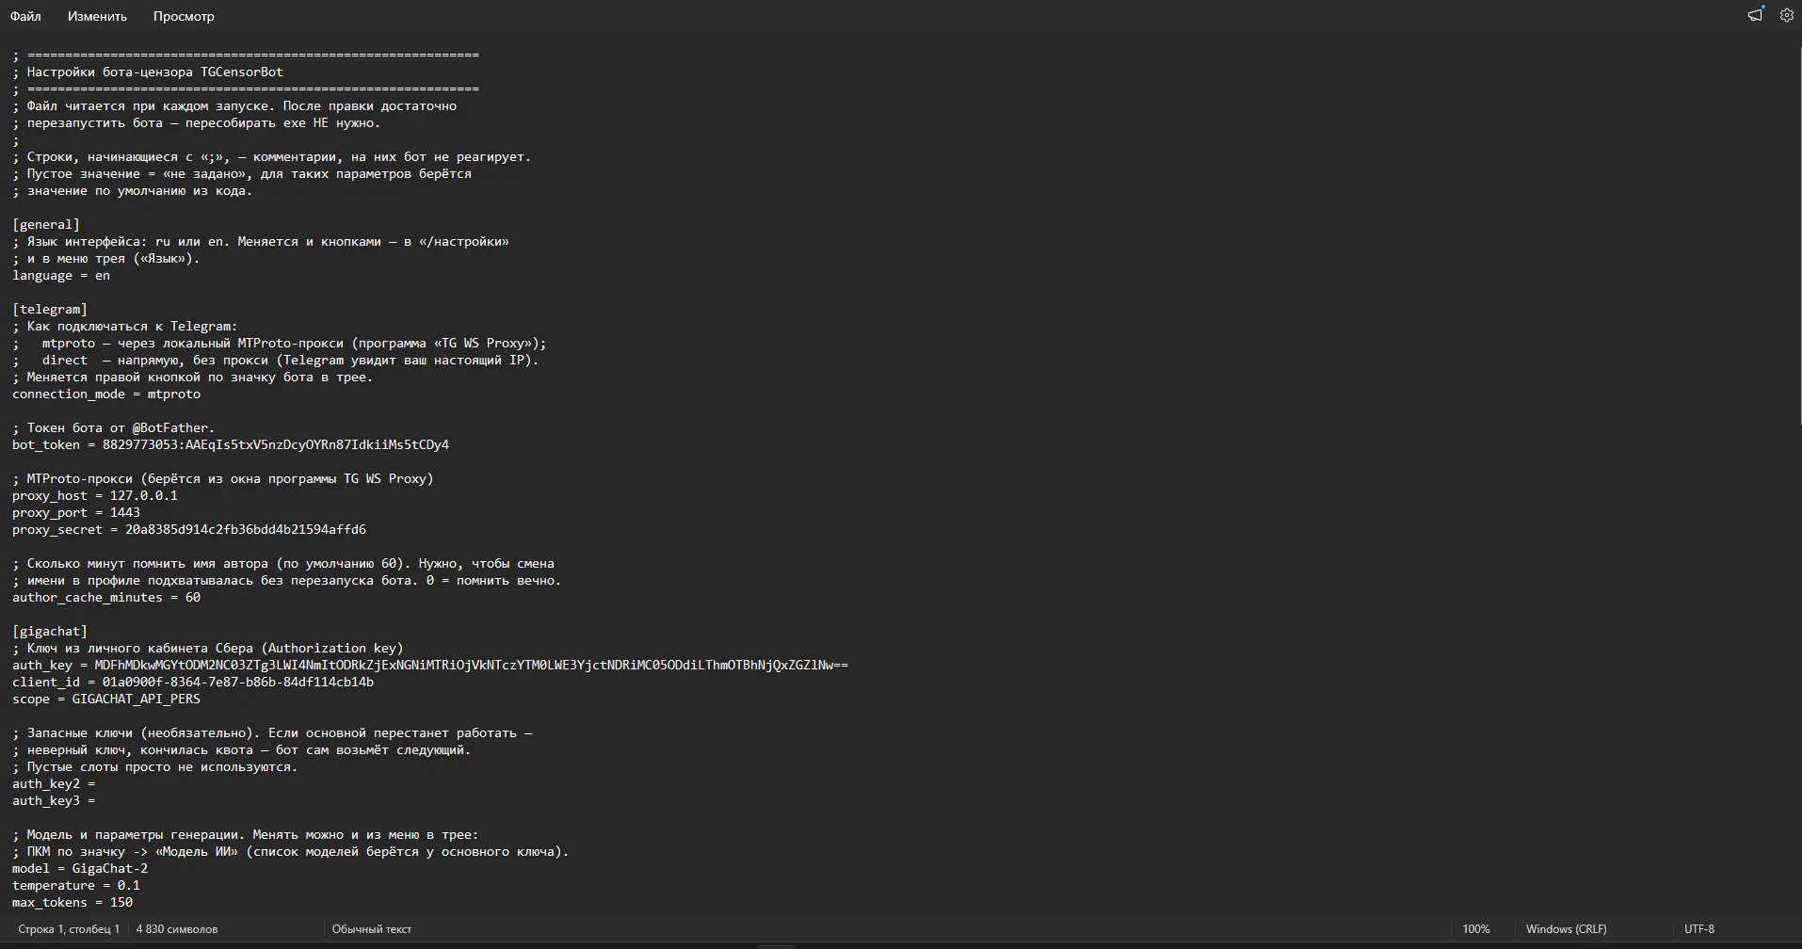Click the empty auth_key2 = line

[54, 783]
